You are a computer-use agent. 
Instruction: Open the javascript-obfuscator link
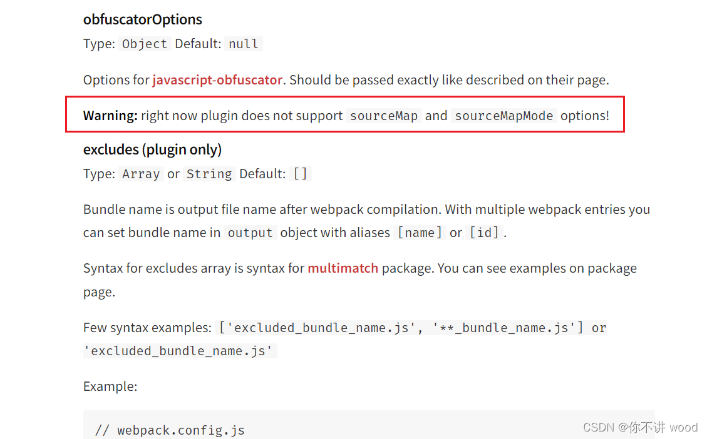click(x=217, y=79)
